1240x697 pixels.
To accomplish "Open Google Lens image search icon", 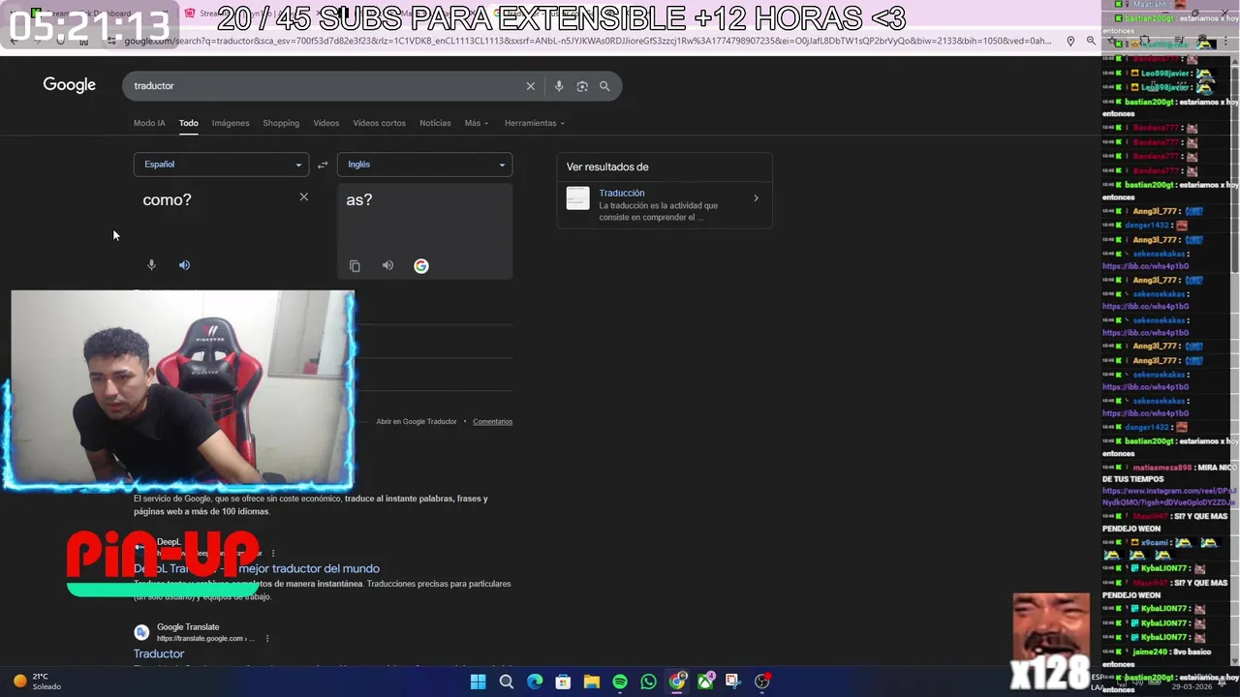I will coord(582,86).
